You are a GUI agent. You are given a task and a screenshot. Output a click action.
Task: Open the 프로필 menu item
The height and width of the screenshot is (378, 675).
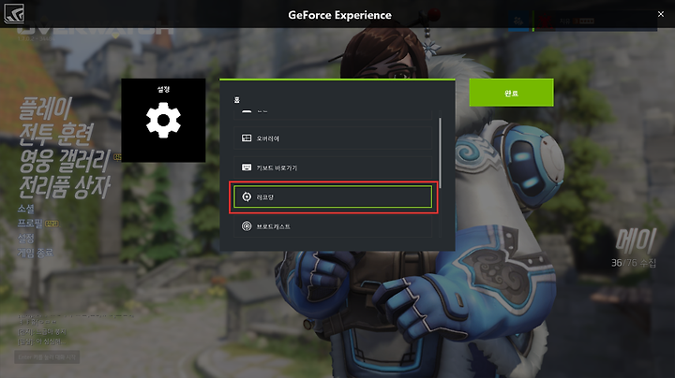pyautogui.click(x=30, y=224)
